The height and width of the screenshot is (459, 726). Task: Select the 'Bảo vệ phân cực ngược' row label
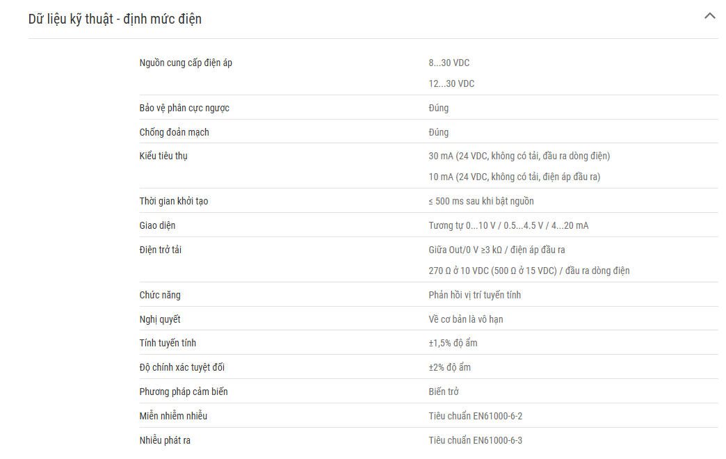pos(184,108)
